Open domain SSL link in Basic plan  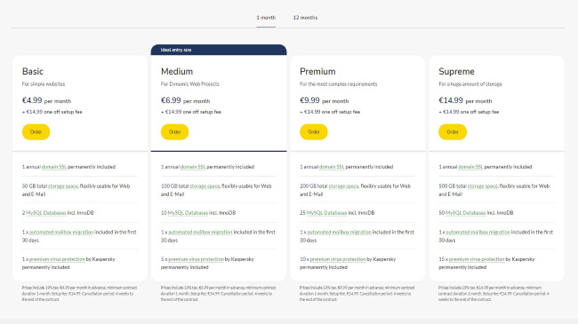54,167
